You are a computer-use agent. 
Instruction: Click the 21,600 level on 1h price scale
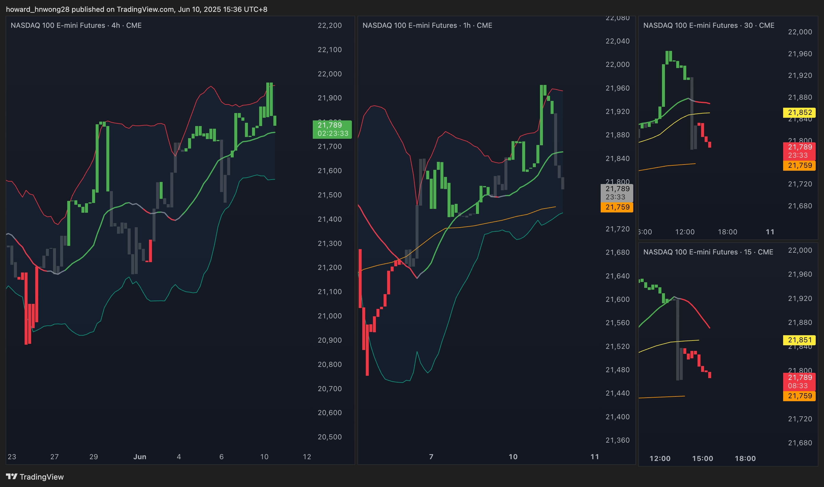pyautogui.click(x=618, y=299)
